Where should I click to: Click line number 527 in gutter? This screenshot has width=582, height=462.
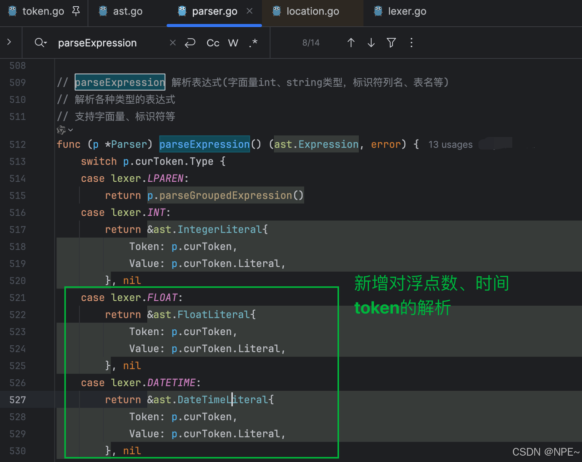[18, 400]
